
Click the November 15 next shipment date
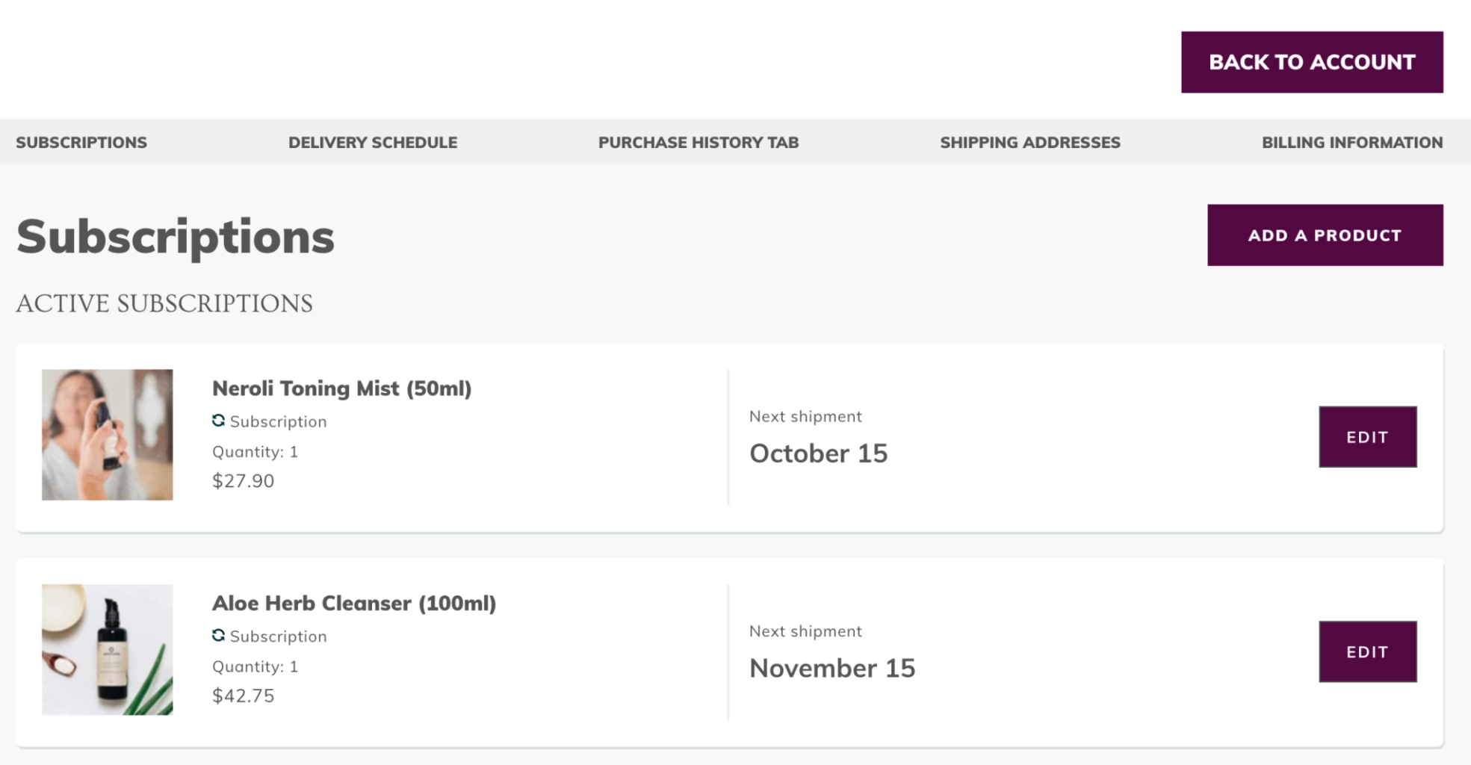coord(831,668)
